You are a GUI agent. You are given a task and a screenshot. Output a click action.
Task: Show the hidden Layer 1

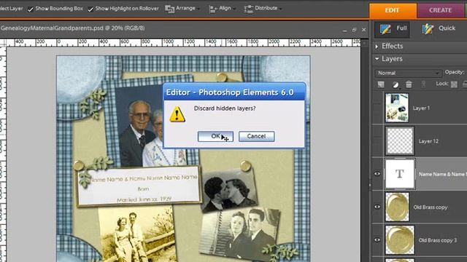(x=377, y=108)
